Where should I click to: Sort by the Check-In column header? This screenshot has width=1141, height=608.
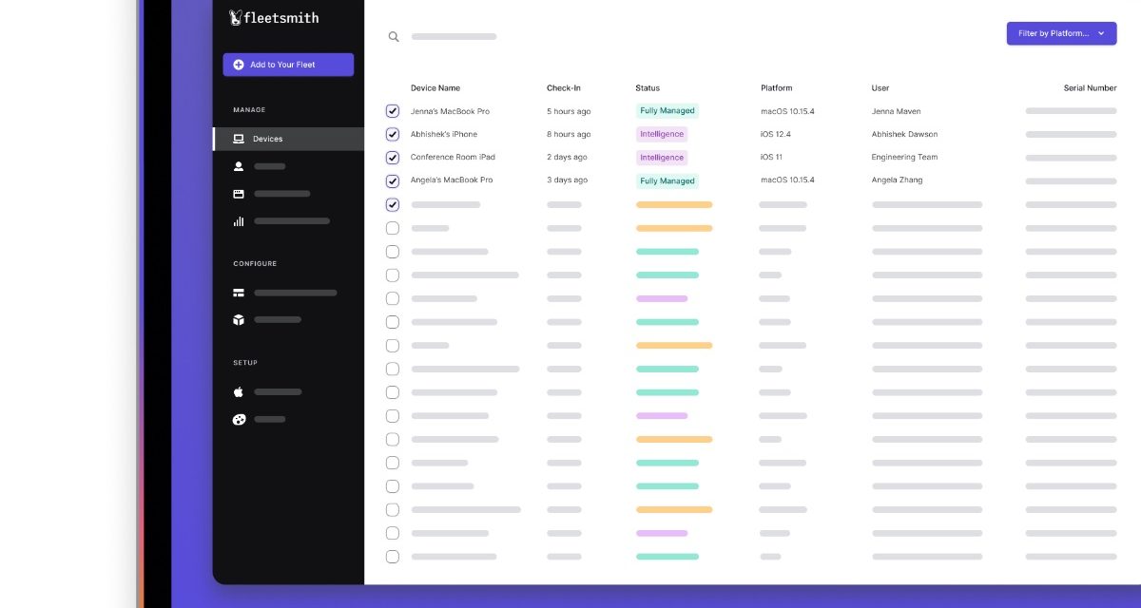pyautogui.click(x=563, y=88)
